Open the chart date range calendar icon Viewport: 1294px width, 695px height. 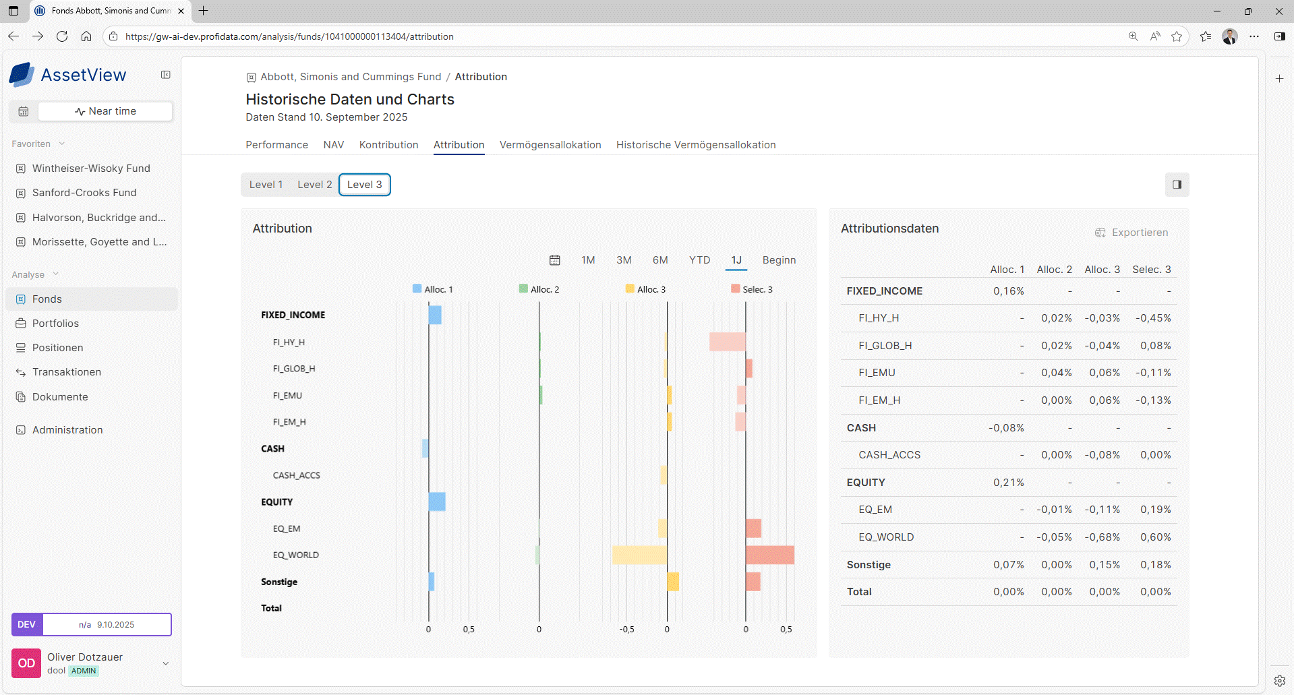pyautogui.click(x=554, y=260)
